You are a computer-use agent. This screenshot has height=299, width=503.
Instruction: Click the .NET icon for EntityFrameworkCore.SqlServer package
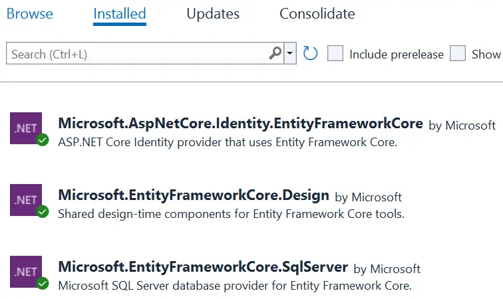26,272
